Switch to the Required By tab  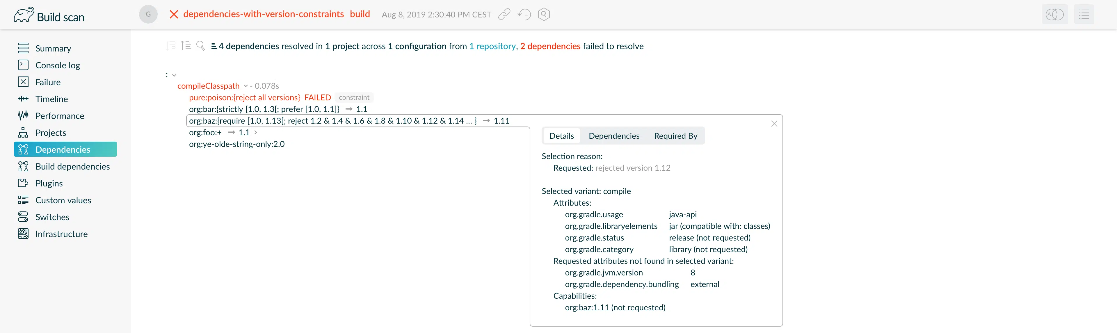[675, 136]
